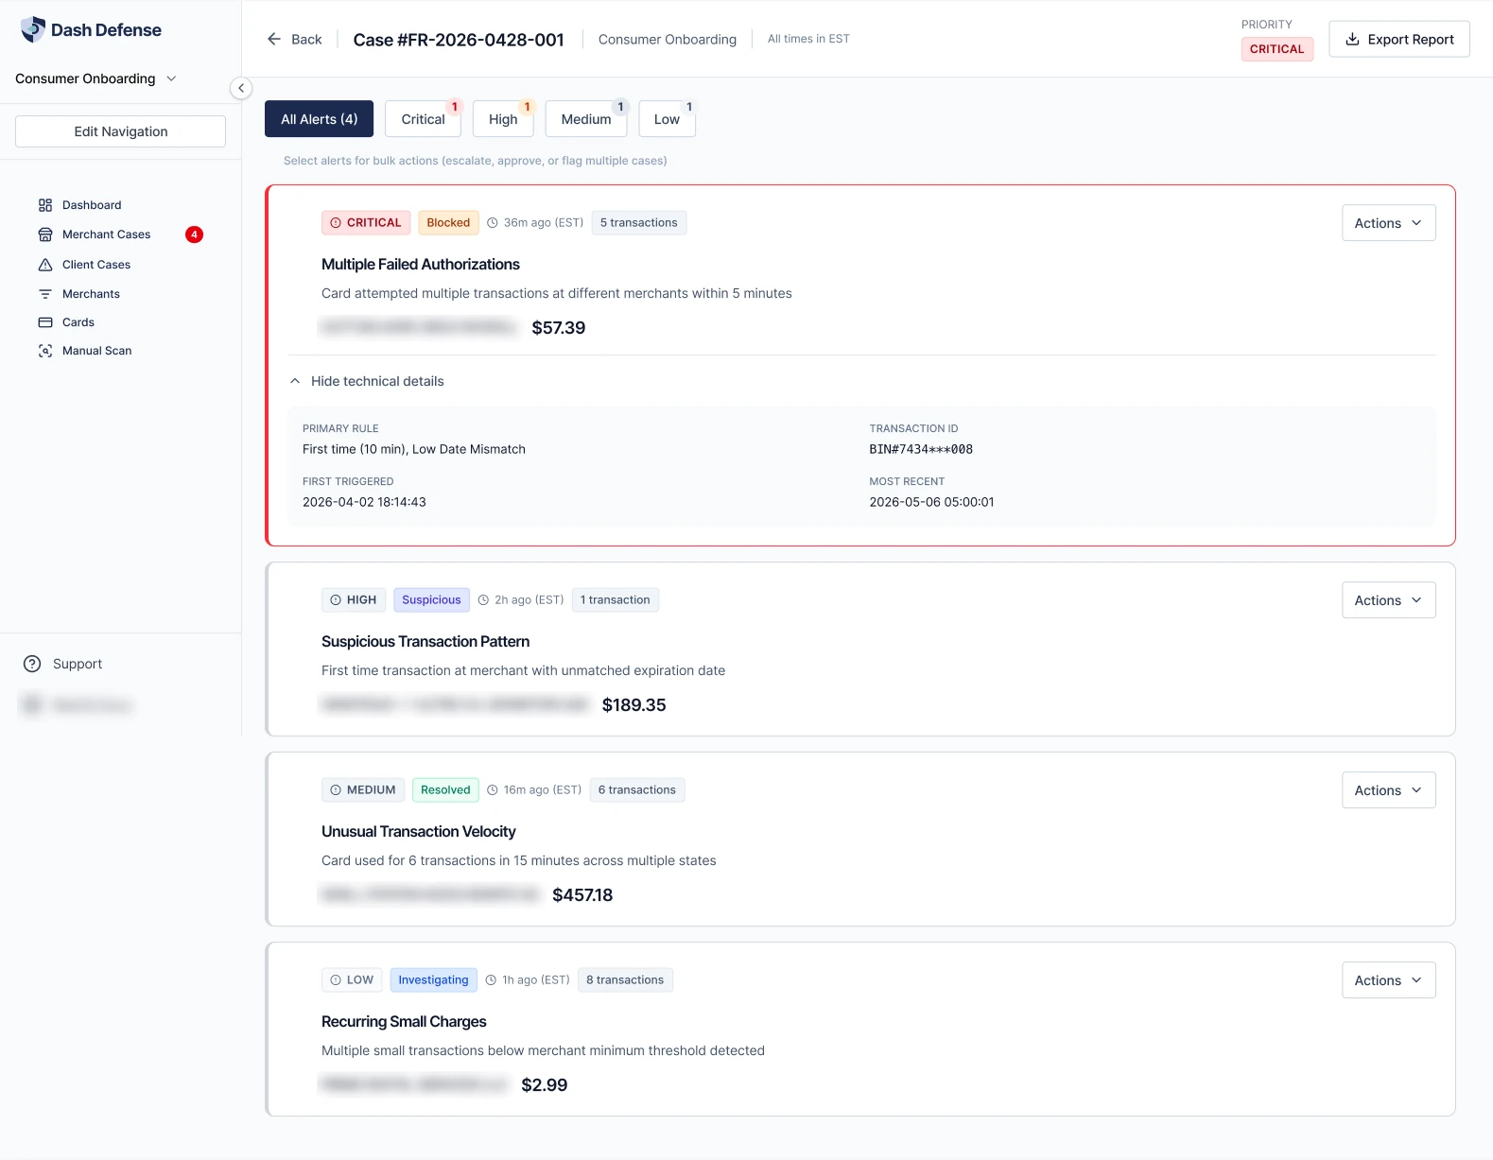
Task: Collapse 'Hide technical details' section
Action: [367, 381]
